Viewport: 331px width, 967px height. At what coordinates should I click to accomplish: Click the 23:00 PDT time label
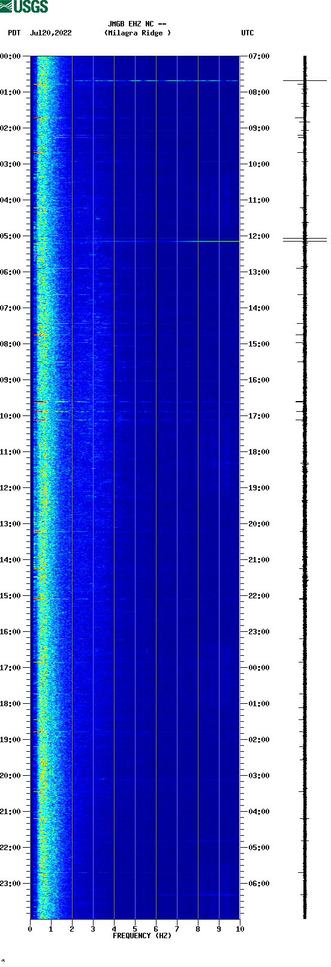click(x=11, y=884)
